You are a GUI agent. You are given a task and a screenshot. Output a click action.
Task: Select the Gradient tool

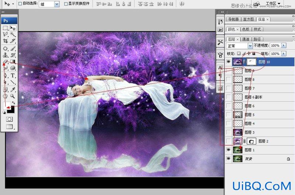coord(13,62)
